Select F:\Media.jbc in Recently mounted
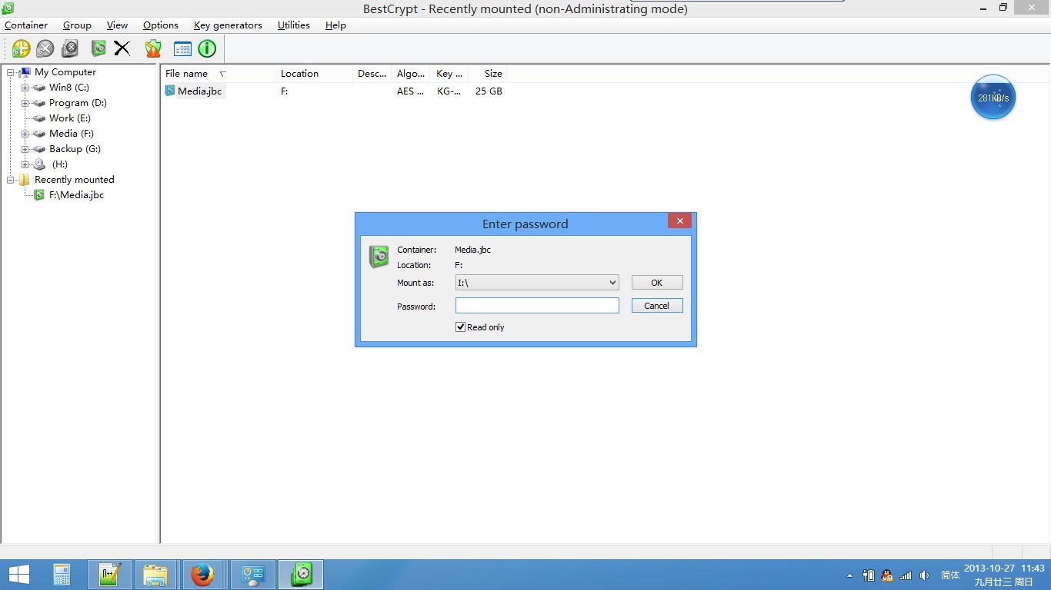 (76, 195)
